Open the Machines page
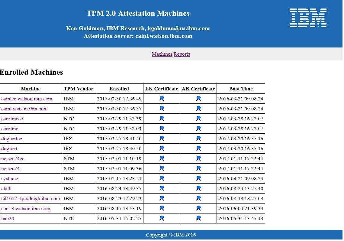344x241 pixels. point(162,54)
